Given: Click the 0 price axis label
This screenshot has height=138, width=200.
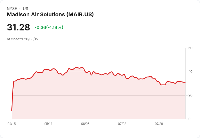Looking at the screenshot, I should click(x=189, y=119).
